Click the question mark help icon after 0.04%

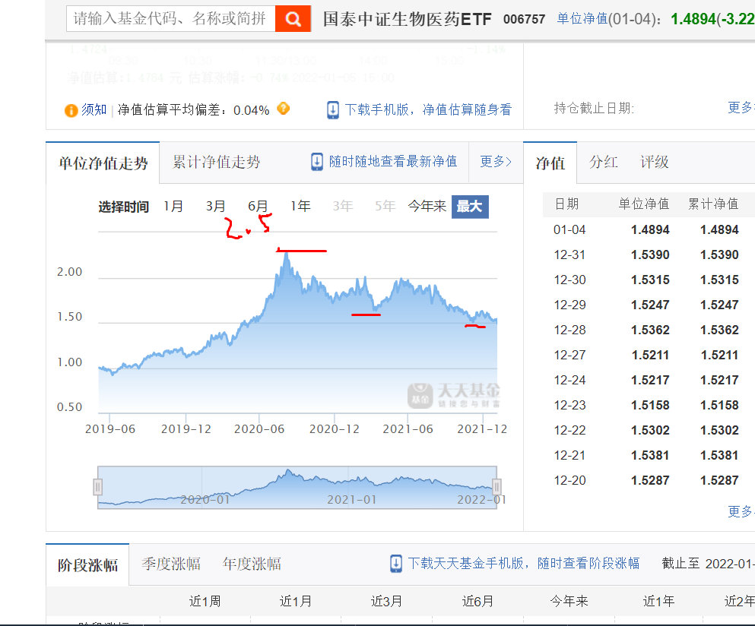(284, 109)
